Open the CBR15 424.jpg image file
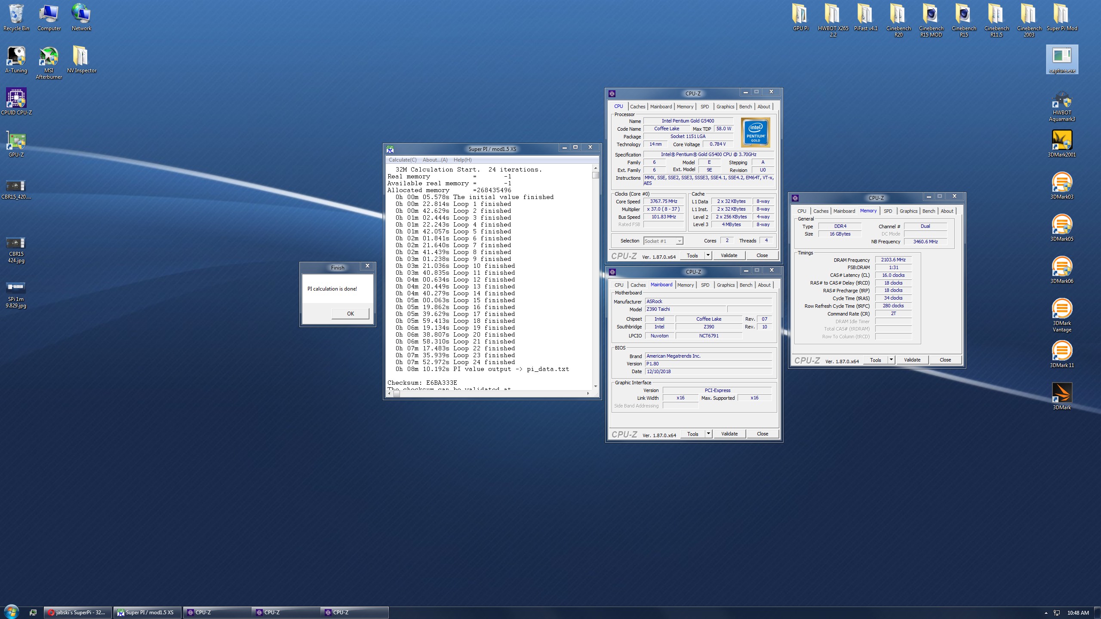This screenshot has height=619, width=1101. point(16,250)
